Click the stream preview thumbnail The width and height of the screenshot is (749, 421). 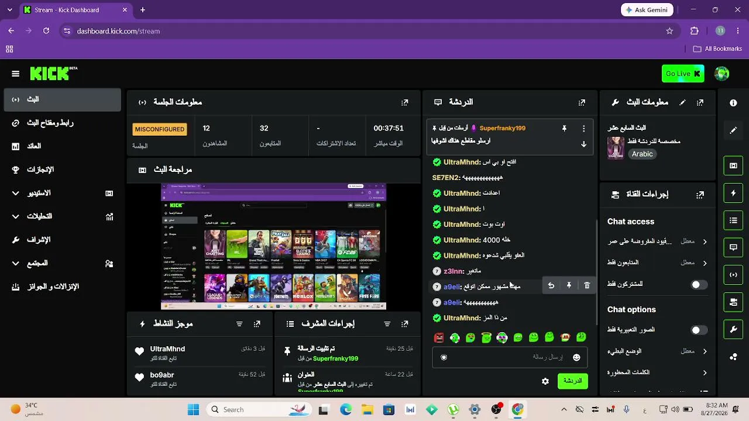click(x=273, y=247)
